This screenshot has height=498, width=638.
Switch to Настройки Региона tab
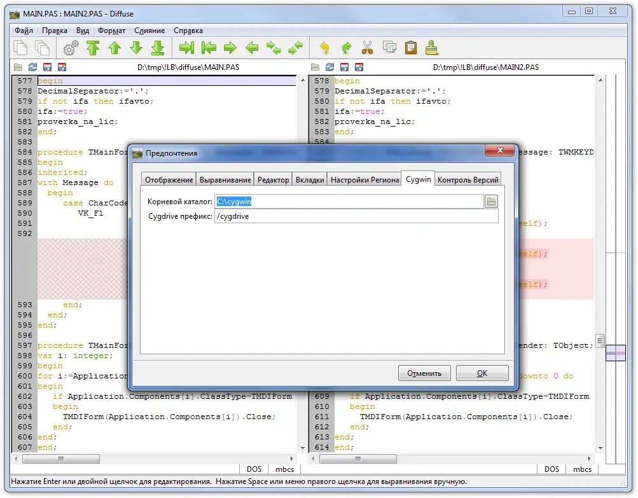(364, 180)
